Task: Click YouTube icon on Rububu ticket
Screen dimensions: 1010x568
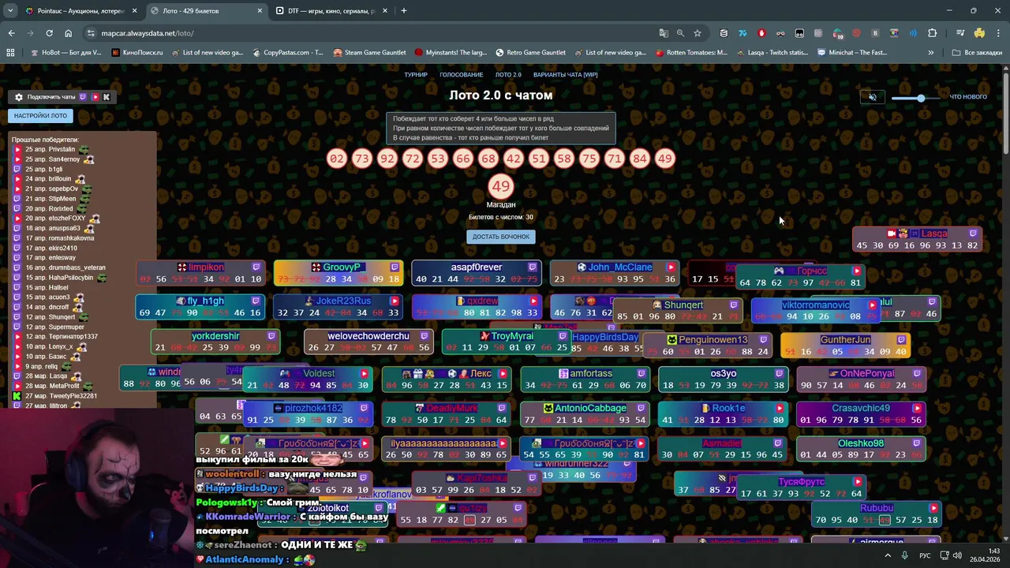Action: coord(933,508)
